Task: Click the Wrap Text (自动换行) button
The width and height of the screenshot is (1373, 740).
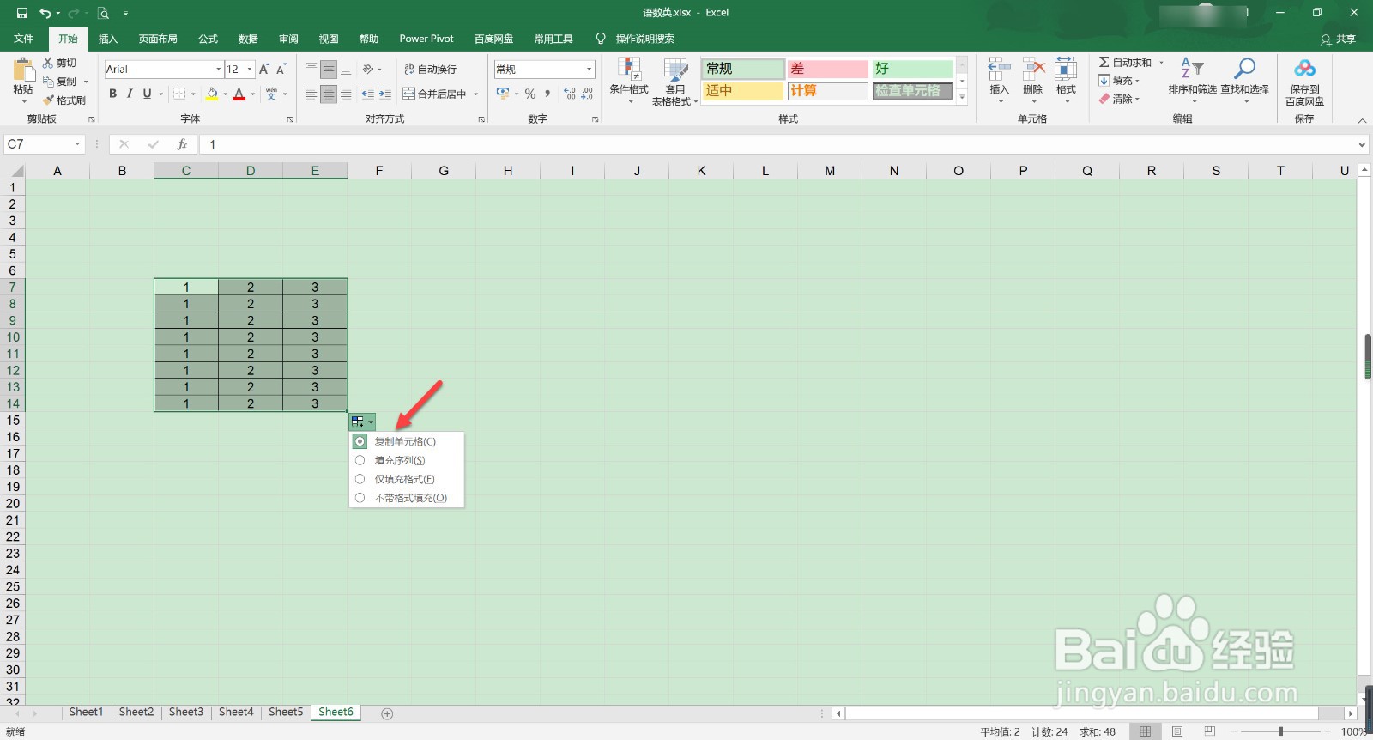Action: (x=431, y=69)
